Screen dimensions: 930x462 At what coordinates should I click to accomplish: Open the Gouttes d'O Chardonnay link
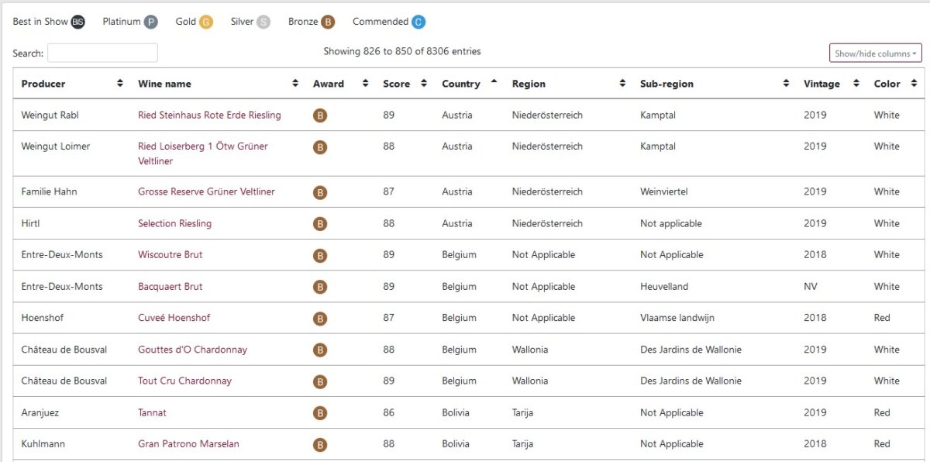(x=192, y=350)
